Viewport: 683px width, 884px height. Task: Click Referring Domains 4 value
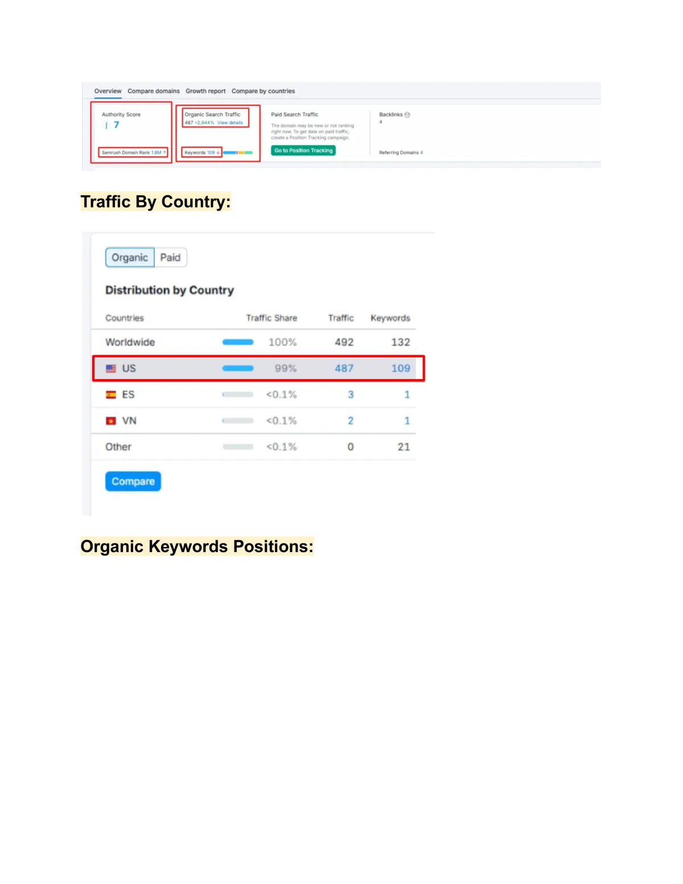(422, 153)
